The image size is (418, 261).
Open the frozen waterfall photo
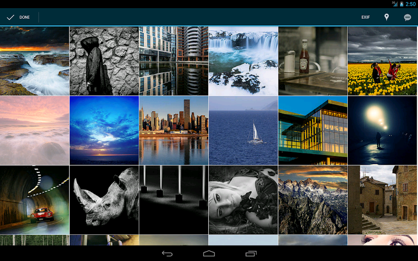click(243, 61)
